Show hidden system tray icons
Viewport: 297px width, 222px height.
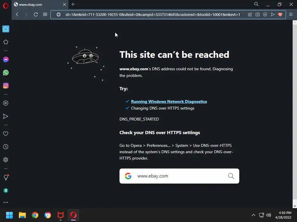point(253,215)
